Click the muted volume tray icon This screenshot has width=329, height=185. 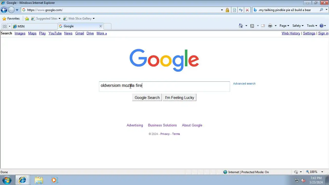303,180
